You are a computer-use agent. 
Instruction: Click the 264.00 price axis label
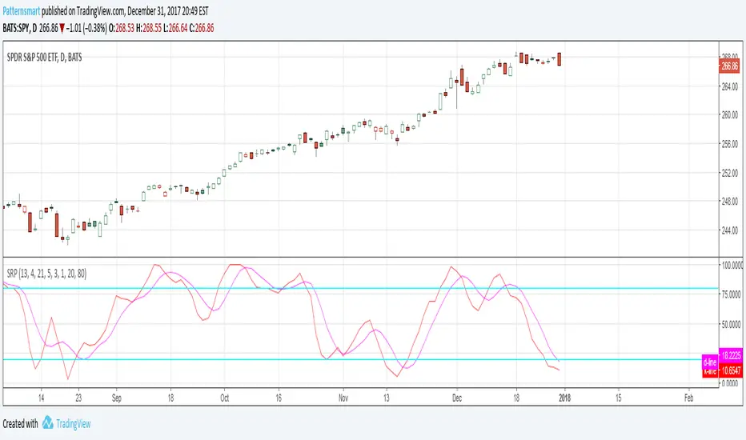click(729, 86)
